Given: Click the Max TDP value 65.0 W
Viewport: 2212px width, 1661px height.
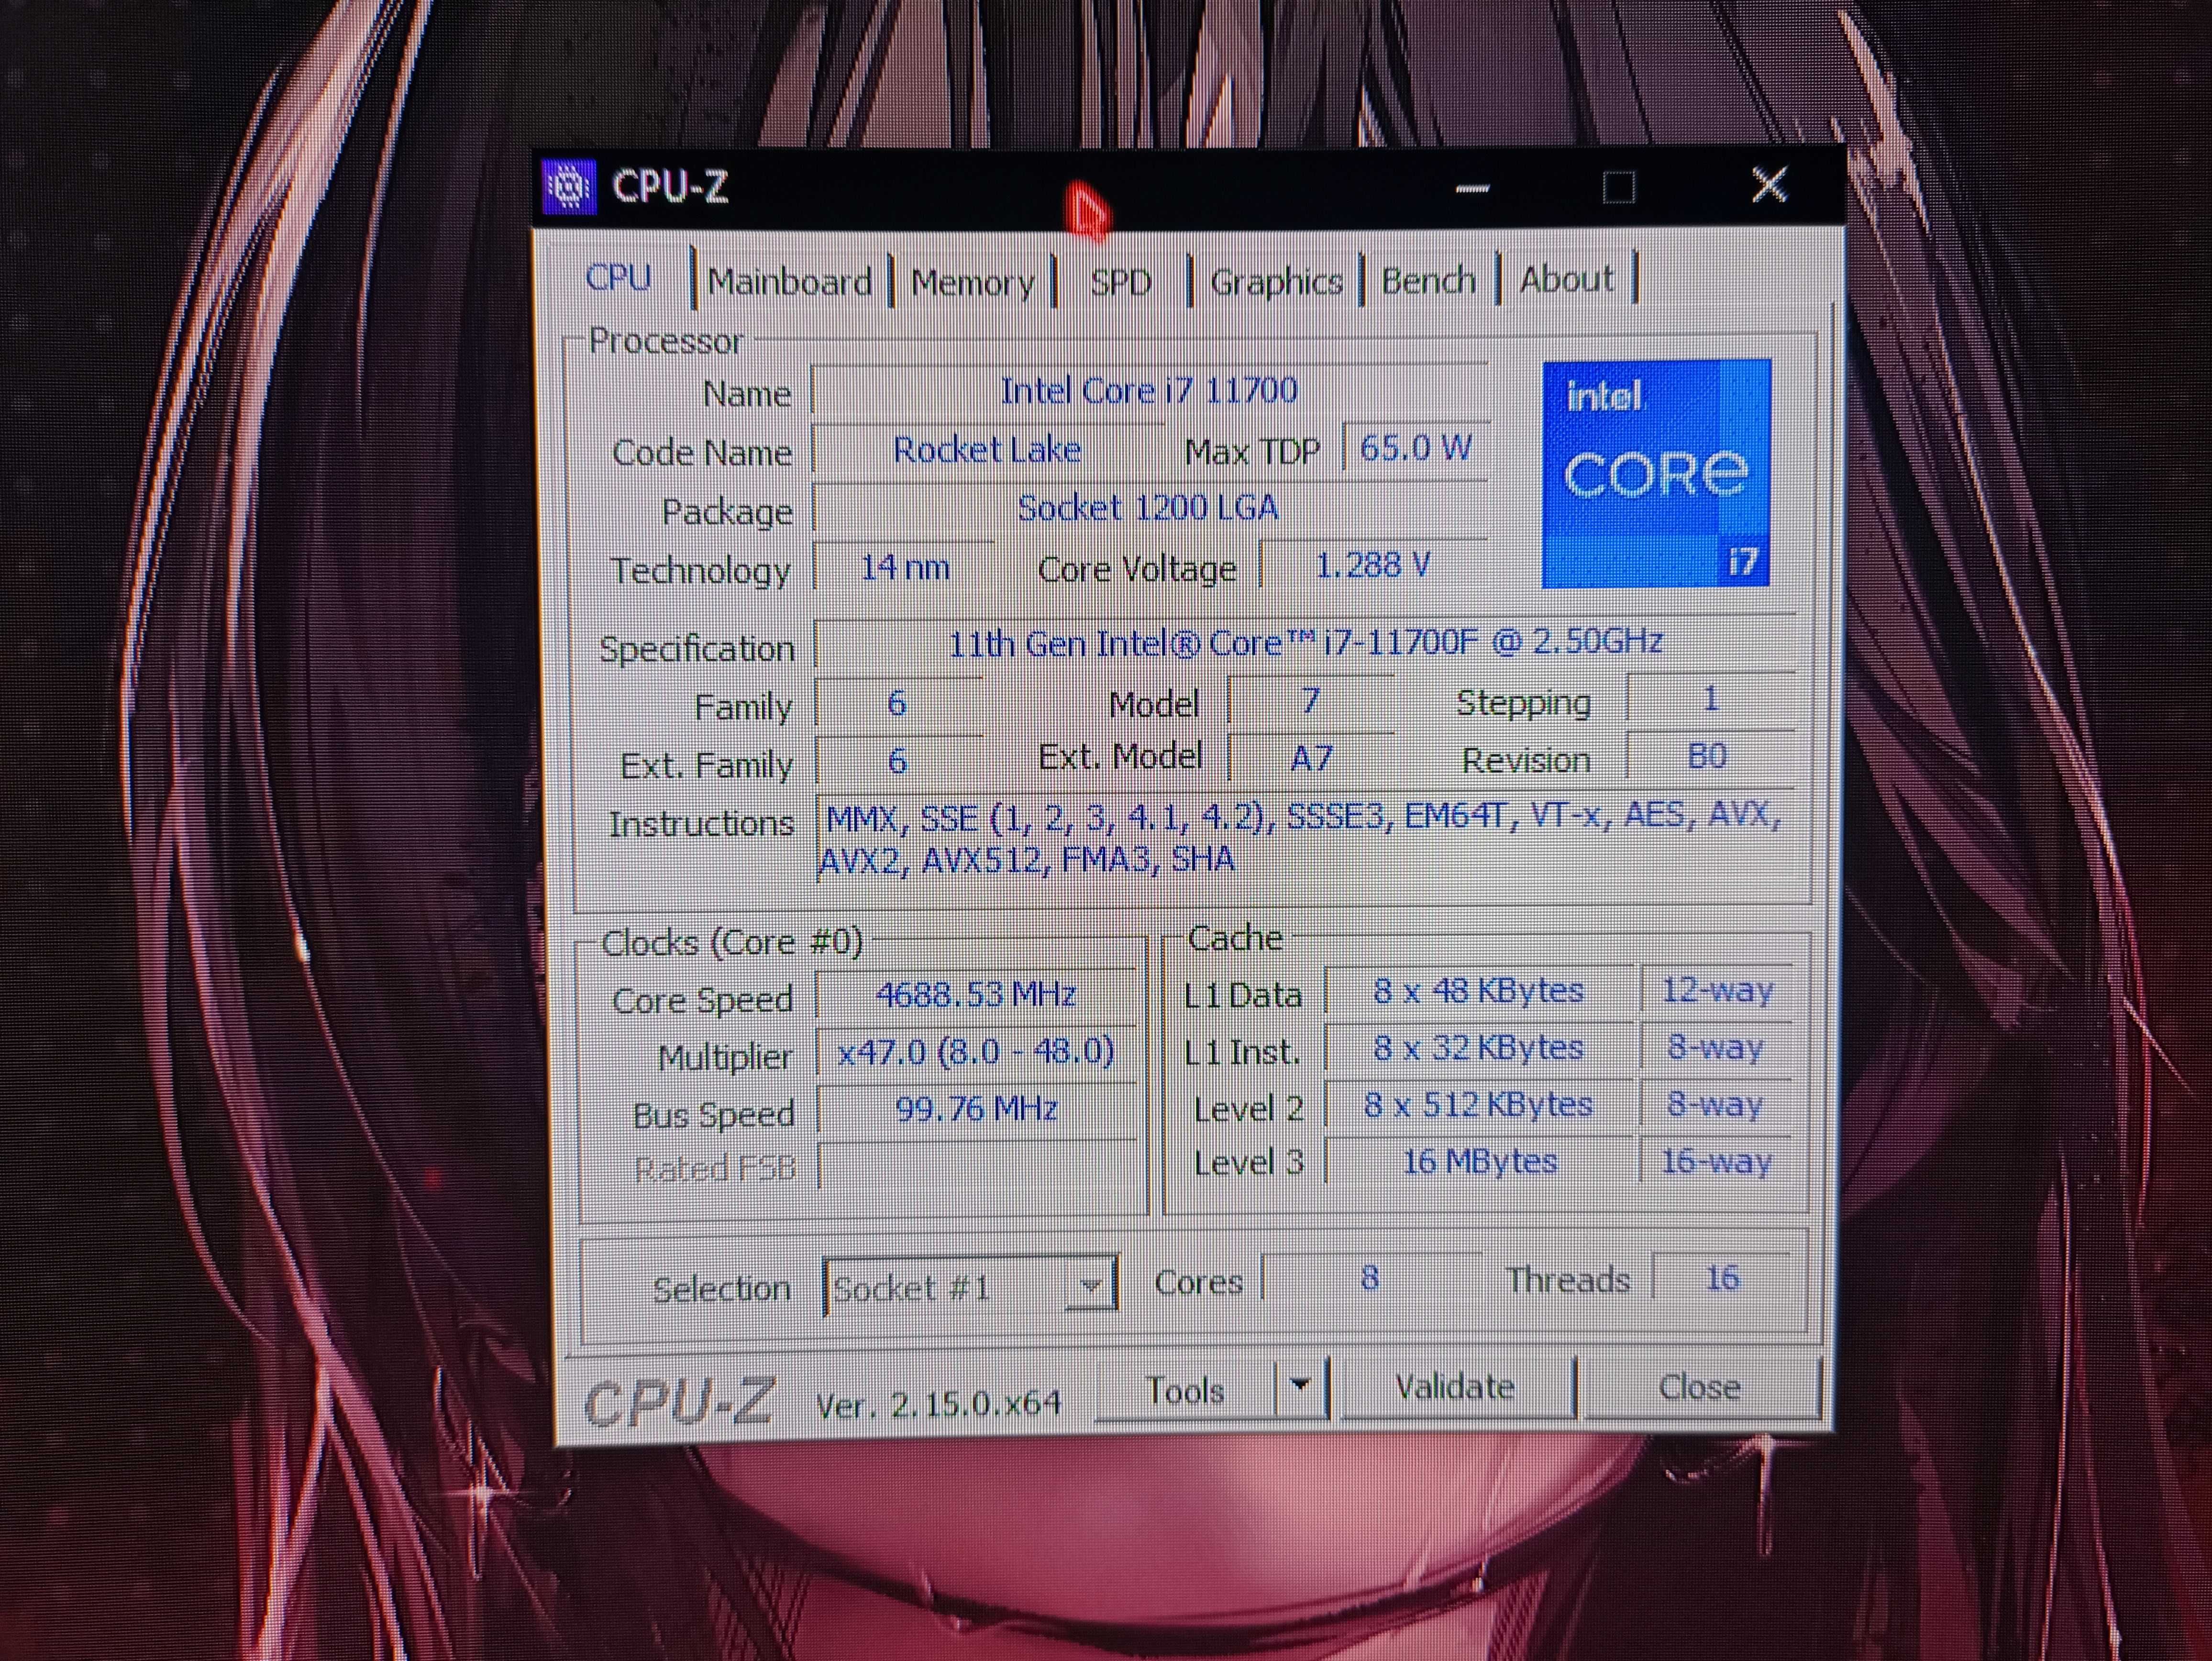Looking at the screenshot, I should pyautogui.click(x=1415, y=448).
